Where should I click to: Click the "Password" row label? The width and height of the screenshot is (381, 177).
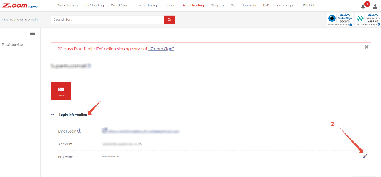click(66, 157)
